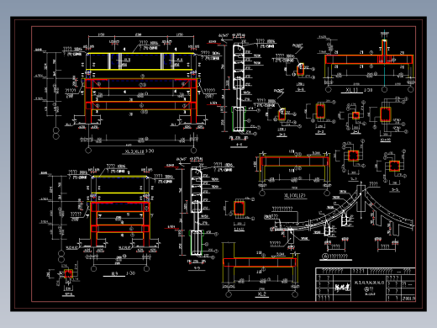The image size is (437, 328).
Task: Click the "XL1(XL12)" beam title label
Action: coord(295,195)
